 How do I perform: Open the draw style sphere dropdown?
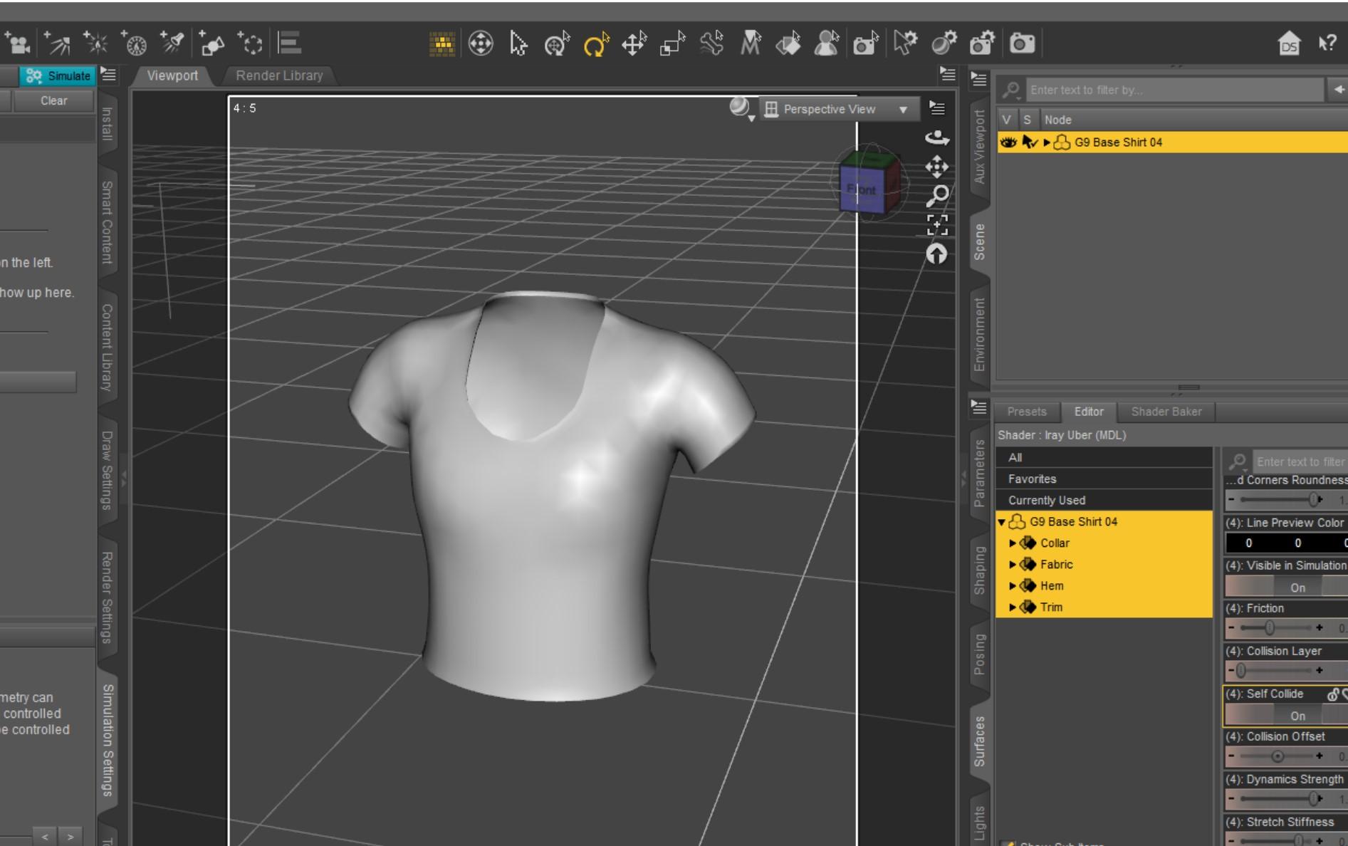[741, 109]
